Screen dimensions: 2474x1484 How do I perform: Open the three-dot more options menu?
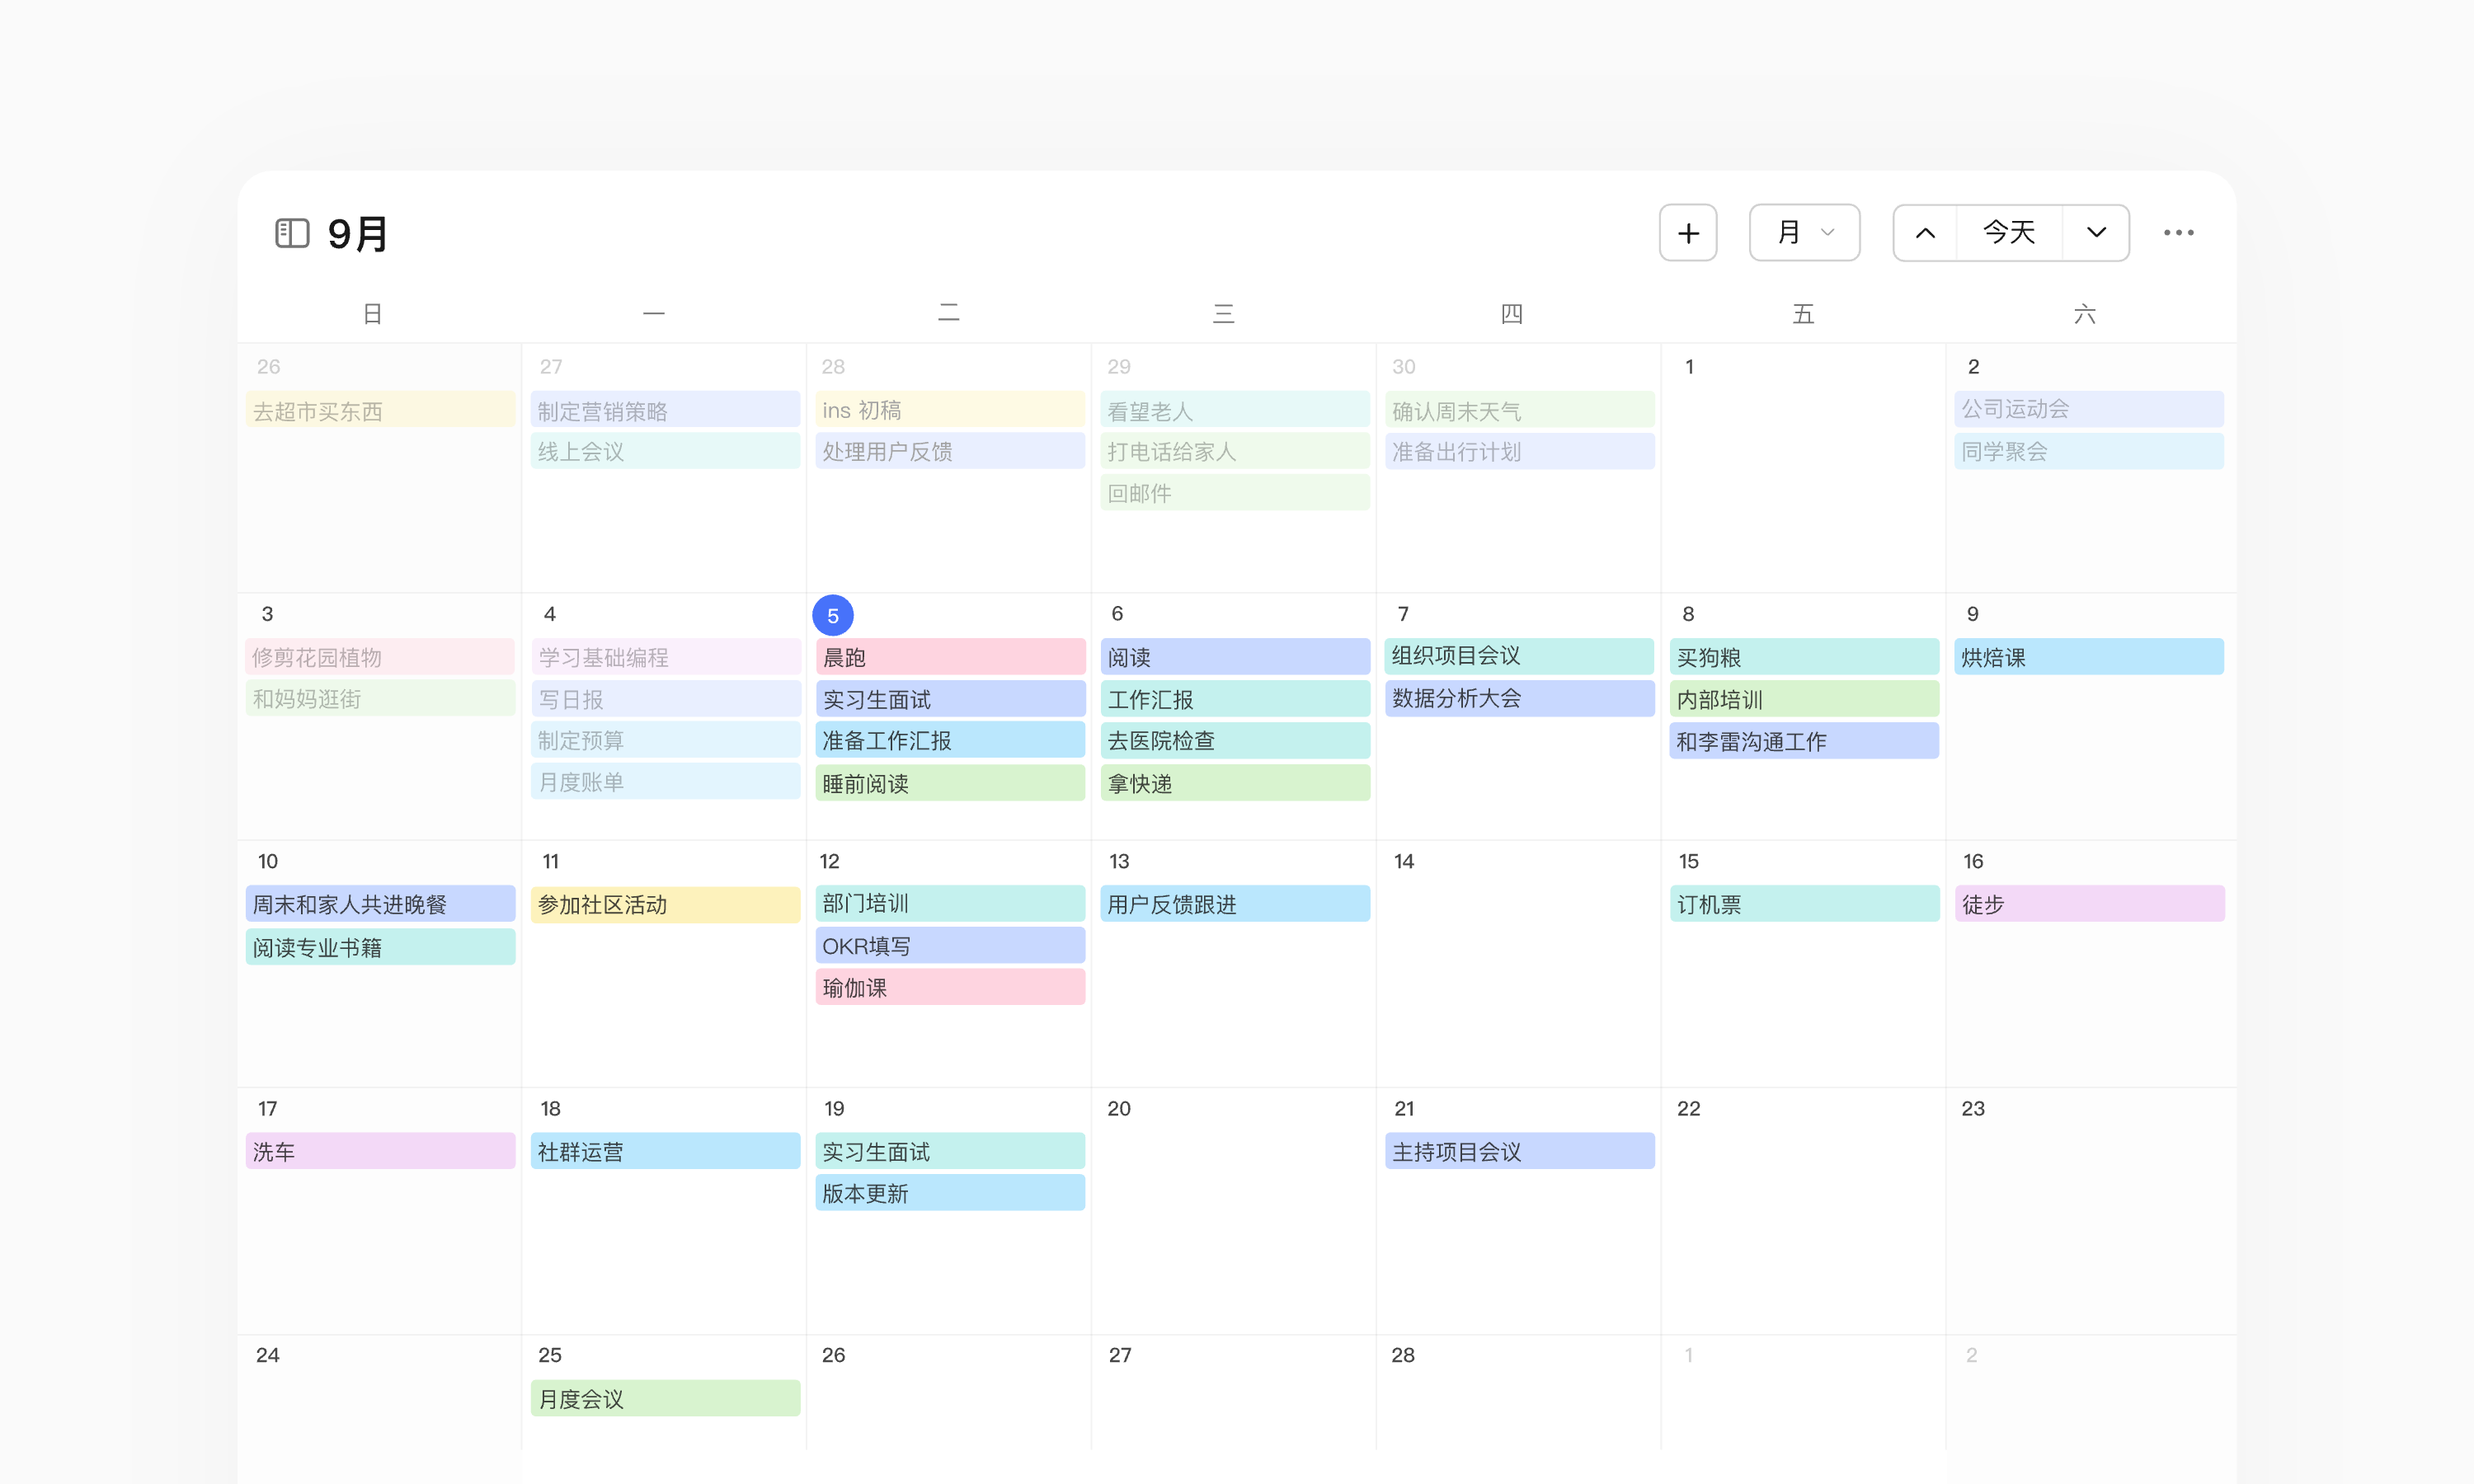2178,233
